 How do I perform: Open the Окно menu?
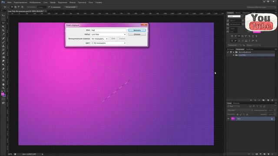click(91, 3)
